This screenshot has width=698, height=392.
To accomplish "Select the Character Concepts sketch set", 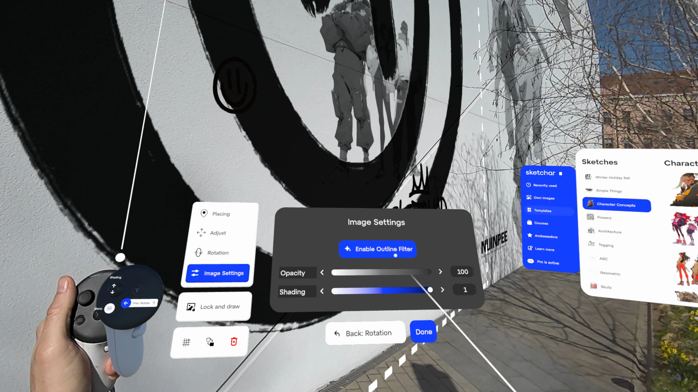I will 616,205.
